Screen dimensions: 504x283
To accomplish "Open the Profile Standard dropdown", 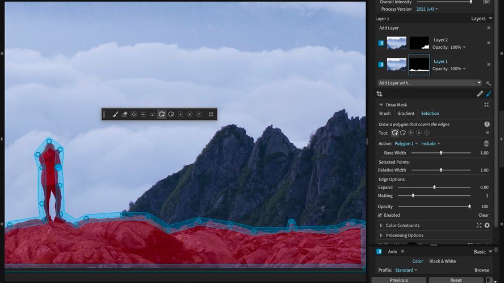I will [406, 270].
